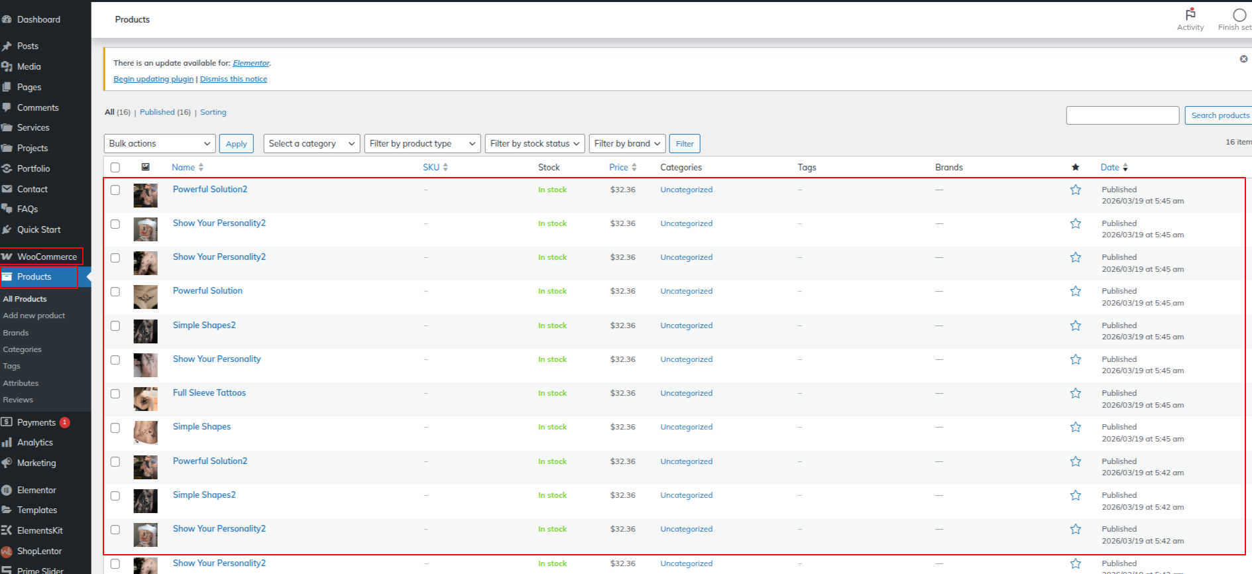Image resolution: width=1252 pixels, height=574 pixels.
Task: Check the select-all products checkbox
Action: [115, 167]
